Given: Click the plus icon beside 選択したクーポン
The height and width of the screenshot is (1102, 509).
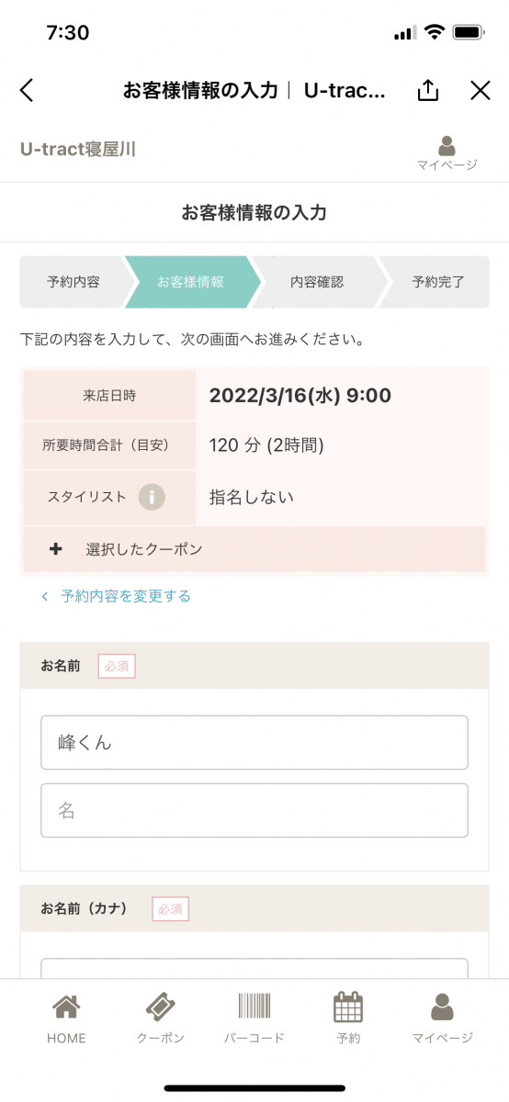Looking at the screenshot, I should tap(56, 549).
